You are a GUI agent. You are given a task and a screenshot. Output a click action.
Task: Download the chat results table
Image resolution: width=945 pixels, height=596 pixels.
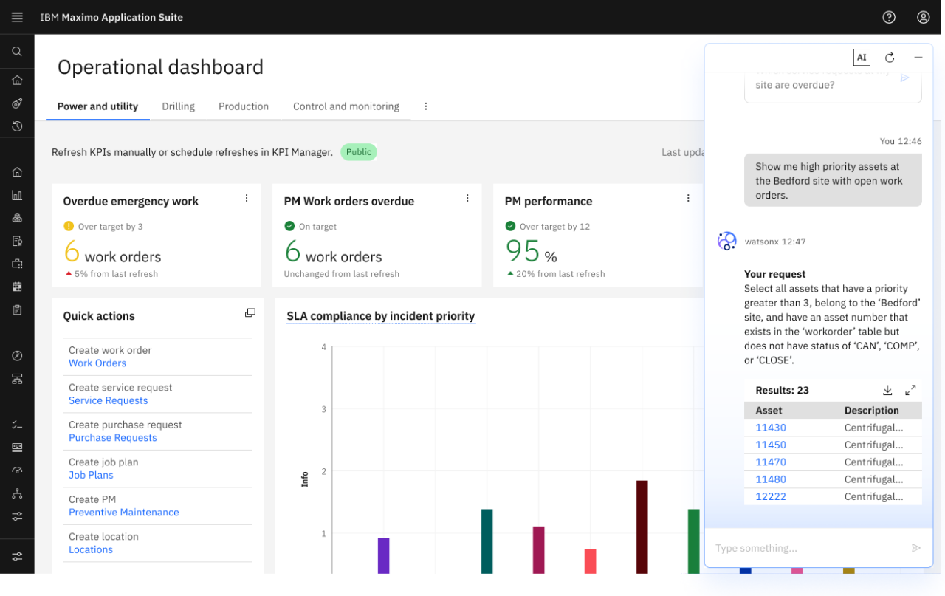point(887,390)
